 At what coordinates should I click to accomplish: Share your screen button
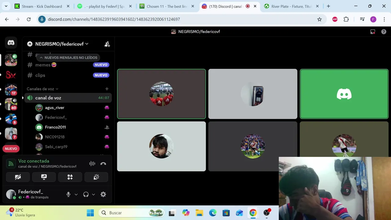click(x=44, y=177)
